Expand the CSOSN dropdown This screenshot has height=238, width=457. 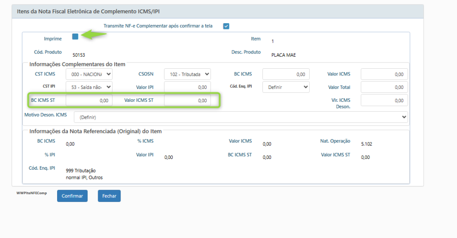(187, 74)
